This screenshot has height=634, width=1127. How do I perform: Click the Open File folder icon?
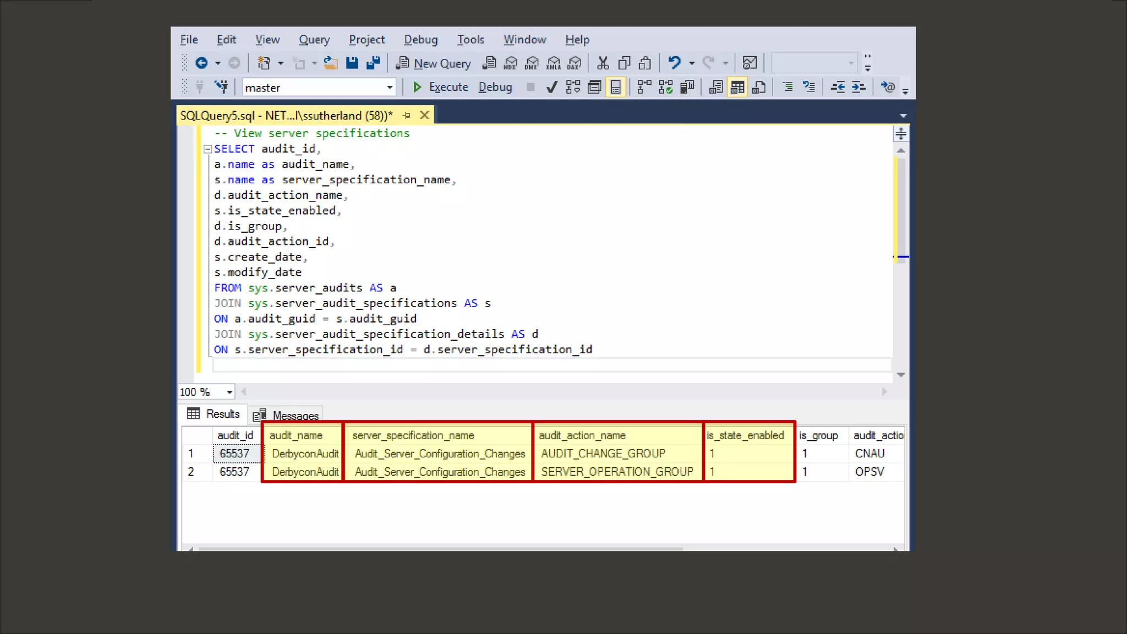click(x=331, y=63)
